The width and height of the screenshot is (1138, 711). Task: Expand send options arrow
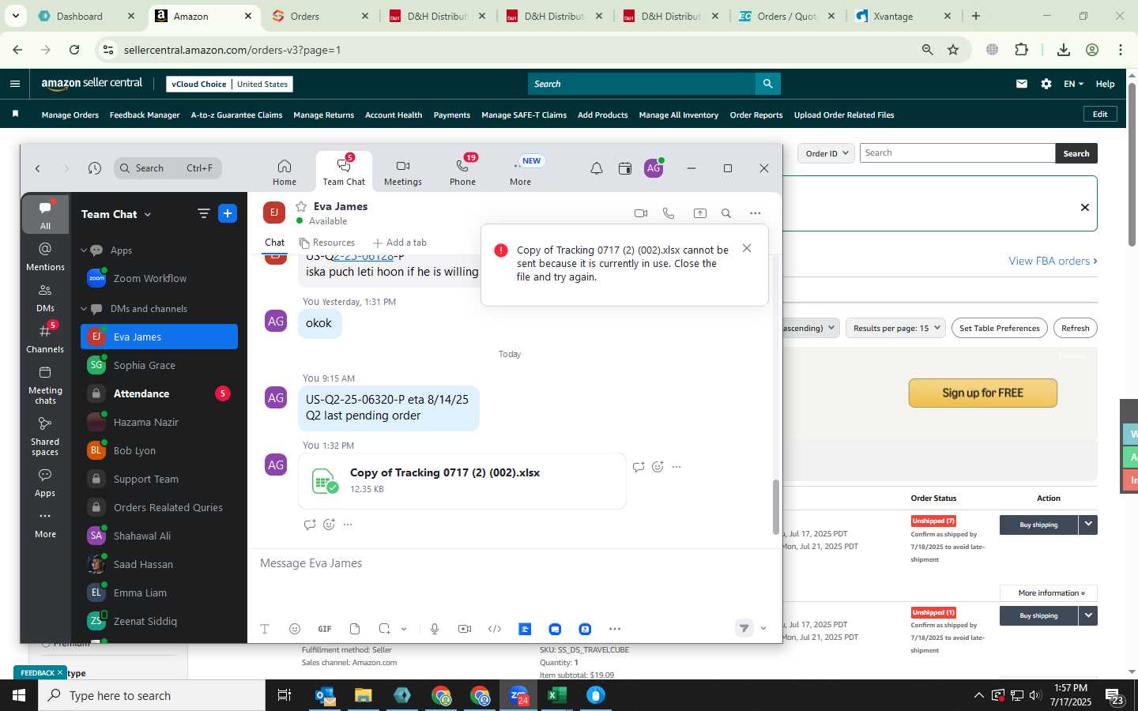(763, 629)
